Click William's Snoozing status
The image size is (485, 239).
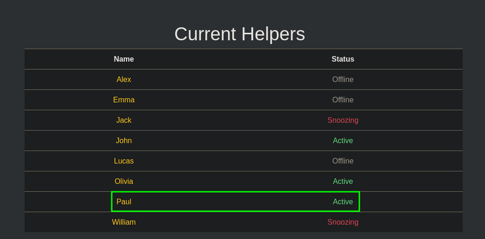(343, 222)
